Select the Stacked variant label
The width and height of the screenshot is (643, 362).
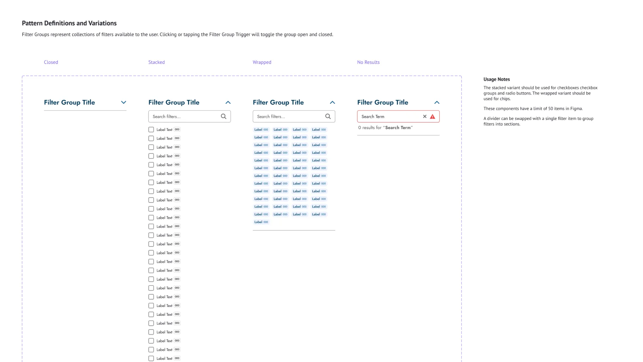click(156, 62)
